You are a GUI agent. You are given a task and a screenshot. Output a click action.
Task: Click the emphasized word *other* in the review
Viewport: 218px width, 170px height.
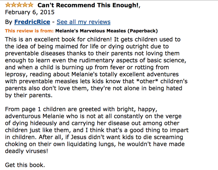148,81
